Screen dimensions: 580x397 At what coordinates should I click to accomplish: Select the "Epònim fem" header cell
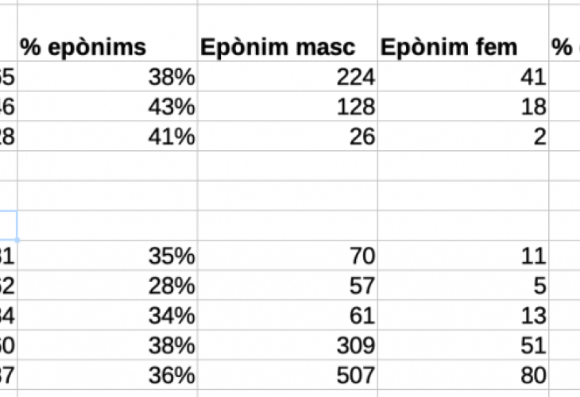(464, 48)
